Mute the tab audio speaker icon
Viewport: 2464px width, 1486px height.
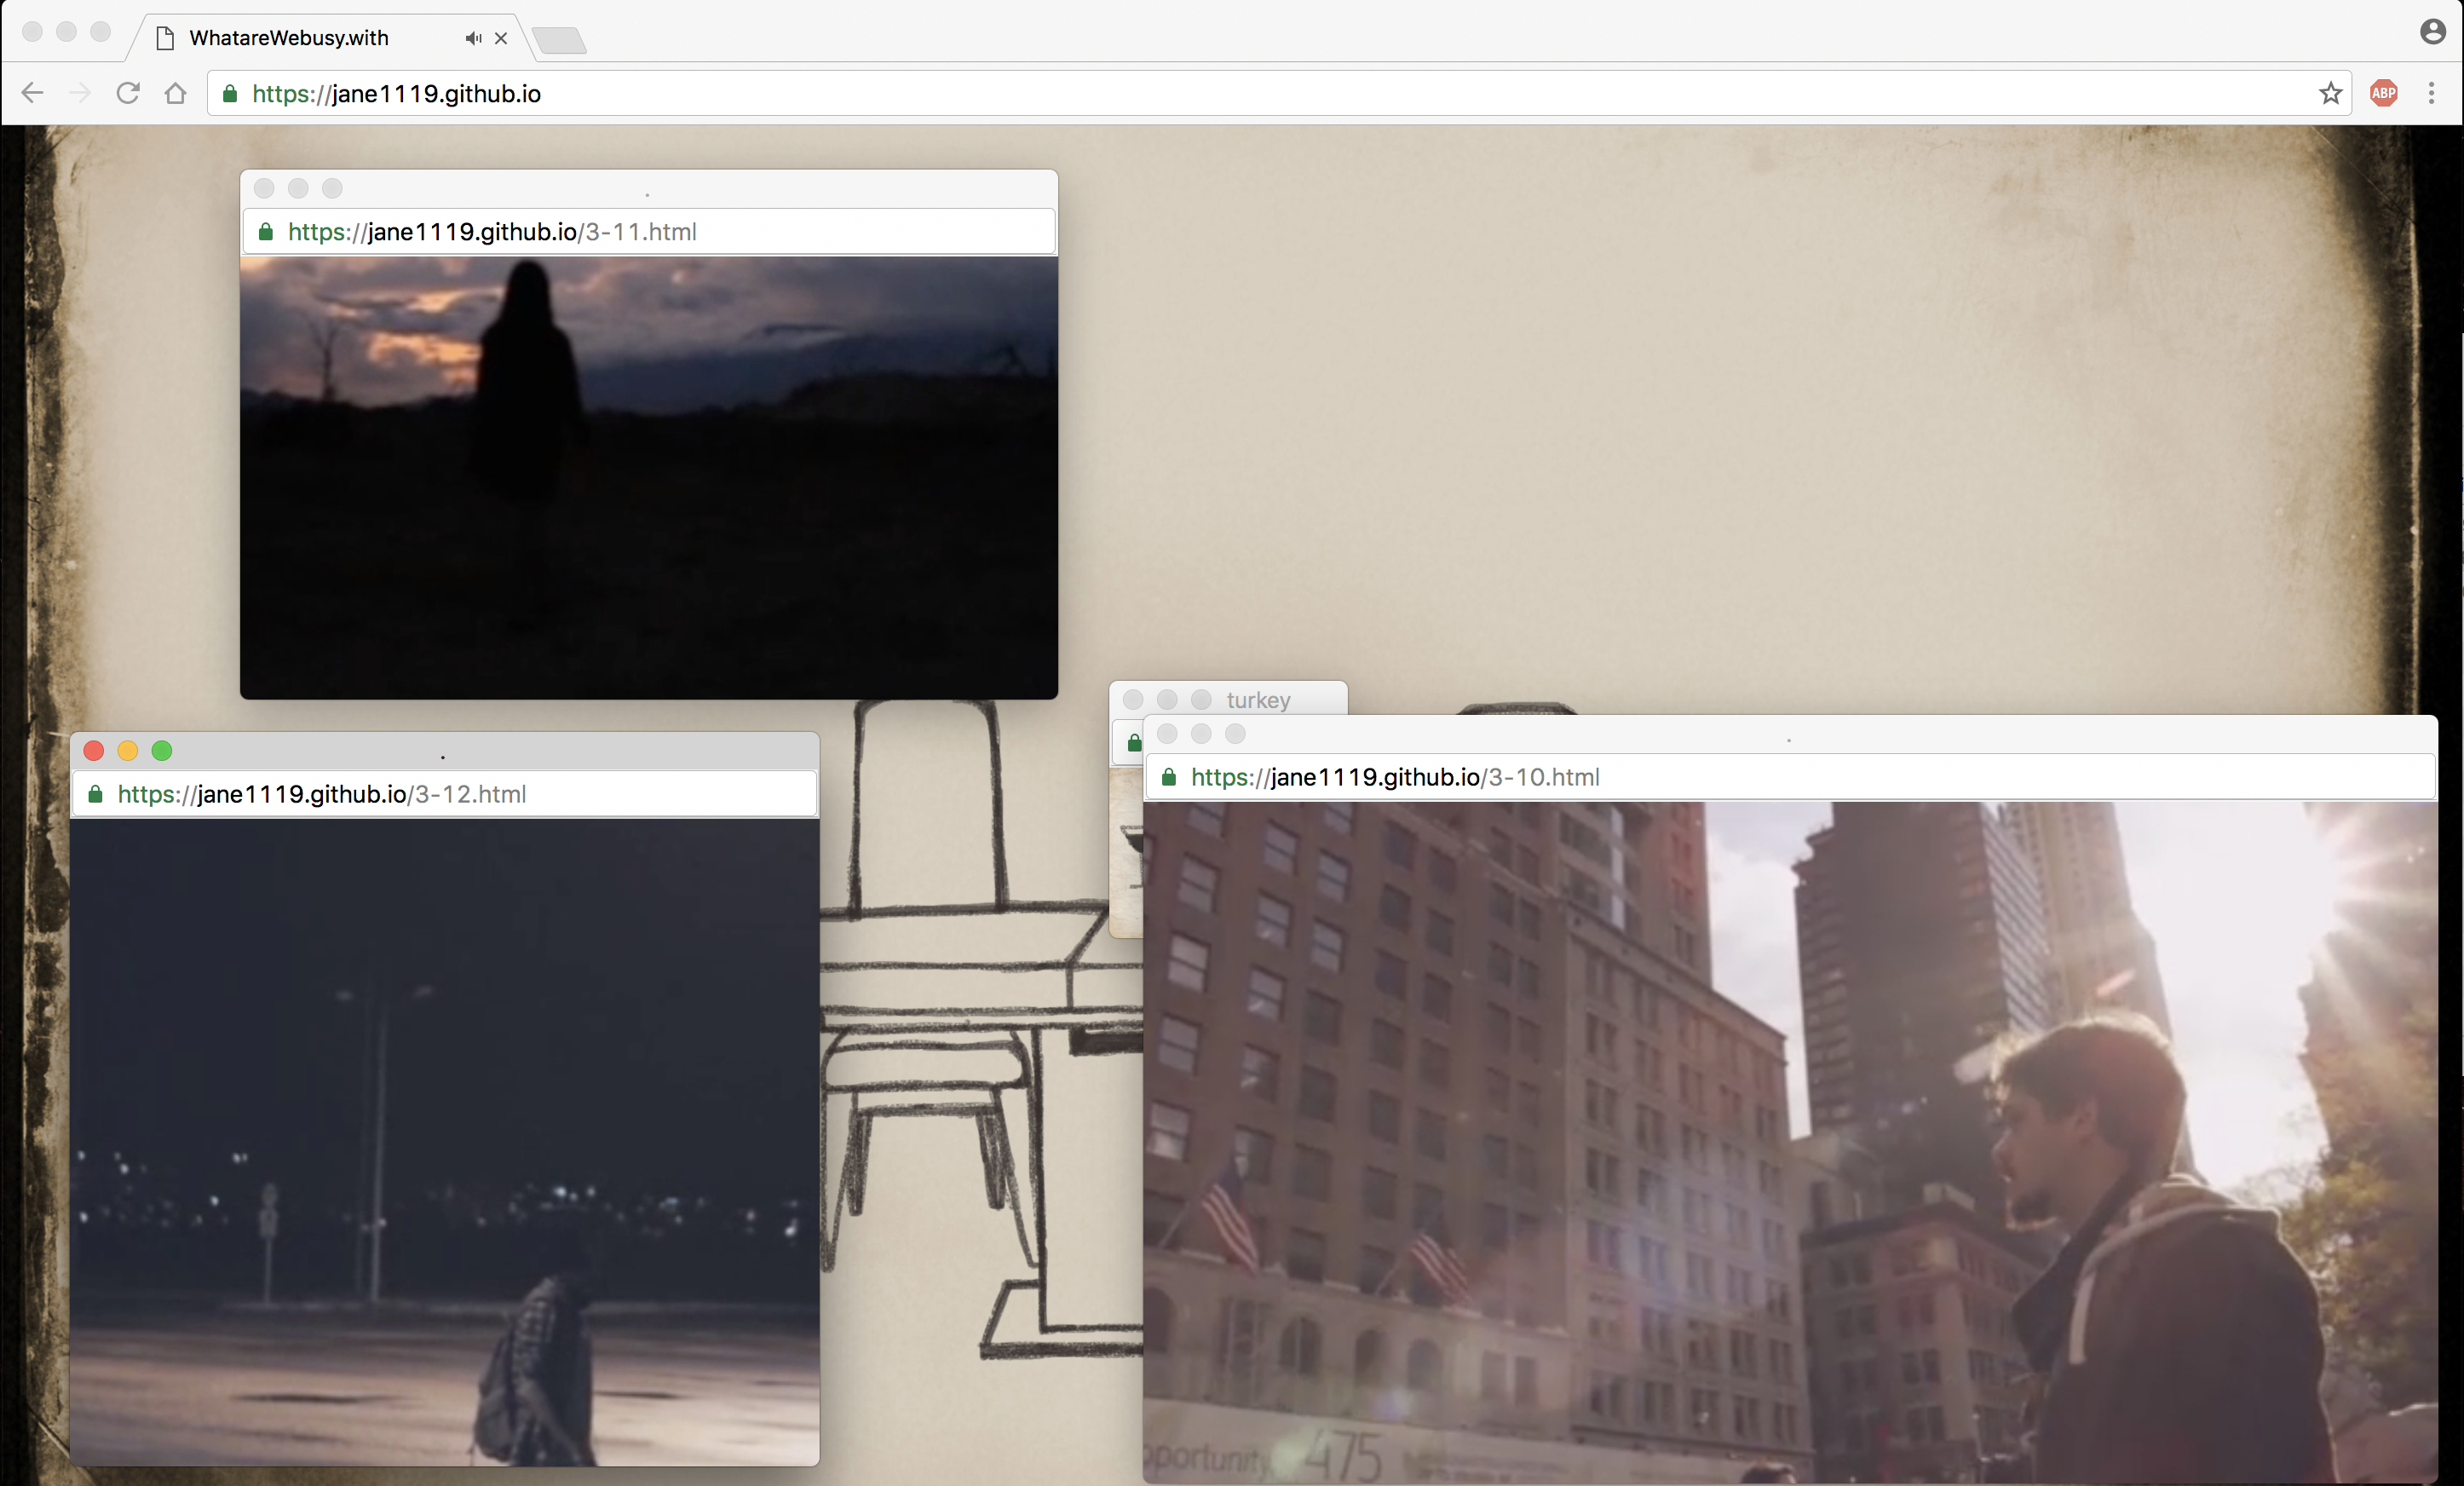[x=473, y=38]
